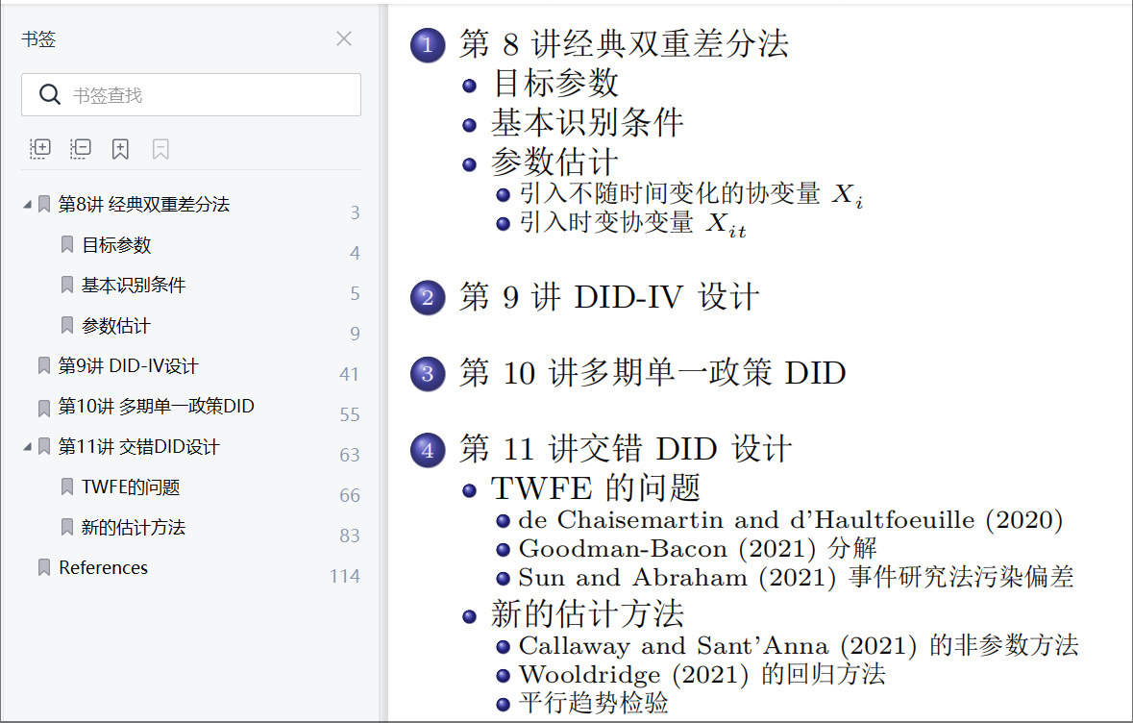The height and width of the screenshot is (723, 1133).
Task: Click the numbered circle 4 in the outline
Action: (x=428, y=450)
